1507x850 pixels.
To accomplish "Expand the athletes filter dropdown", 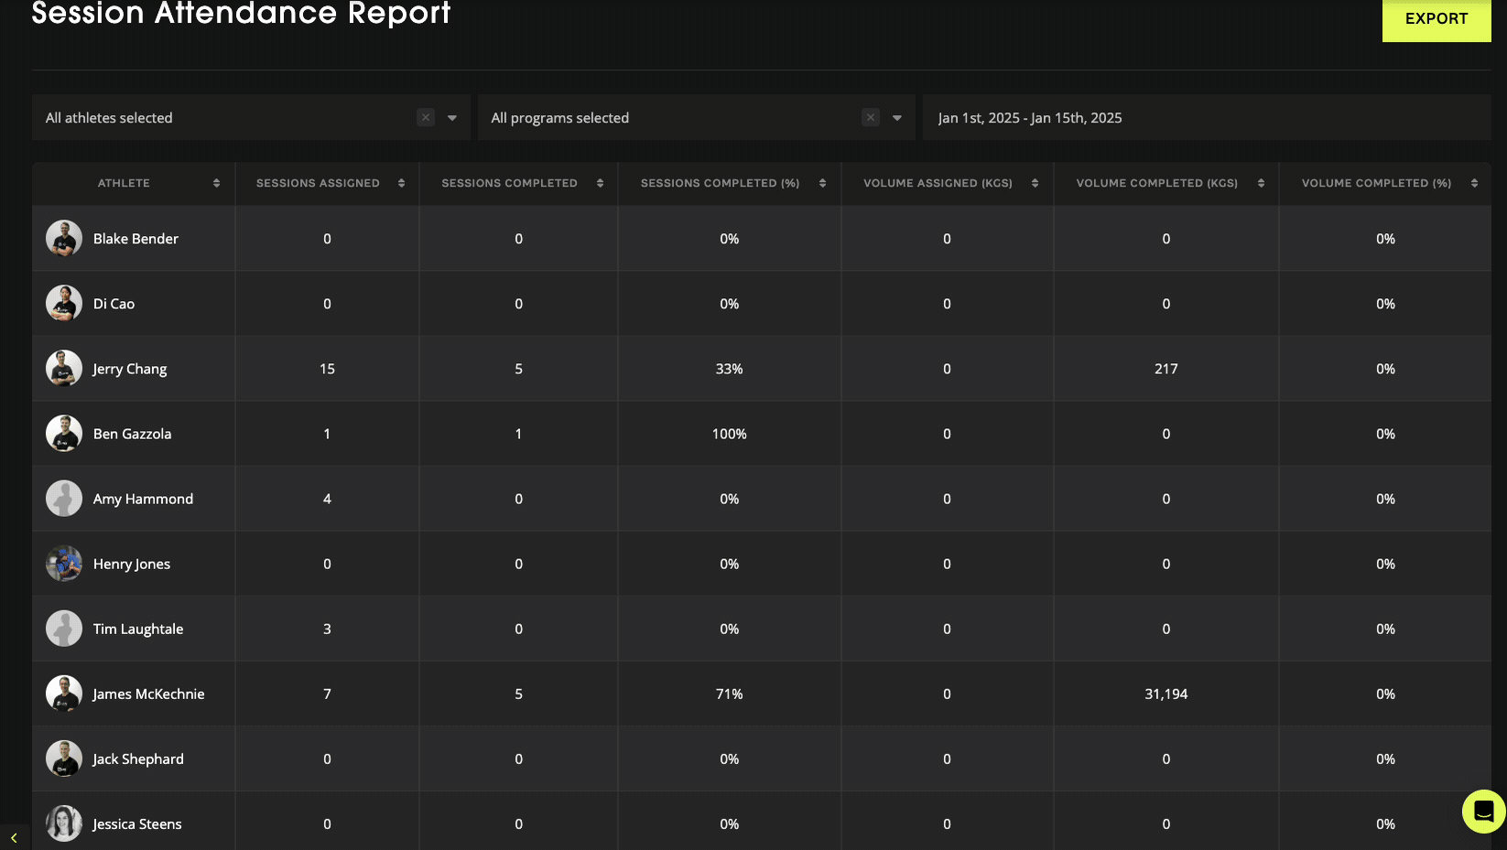I will (x=452, y=117).
